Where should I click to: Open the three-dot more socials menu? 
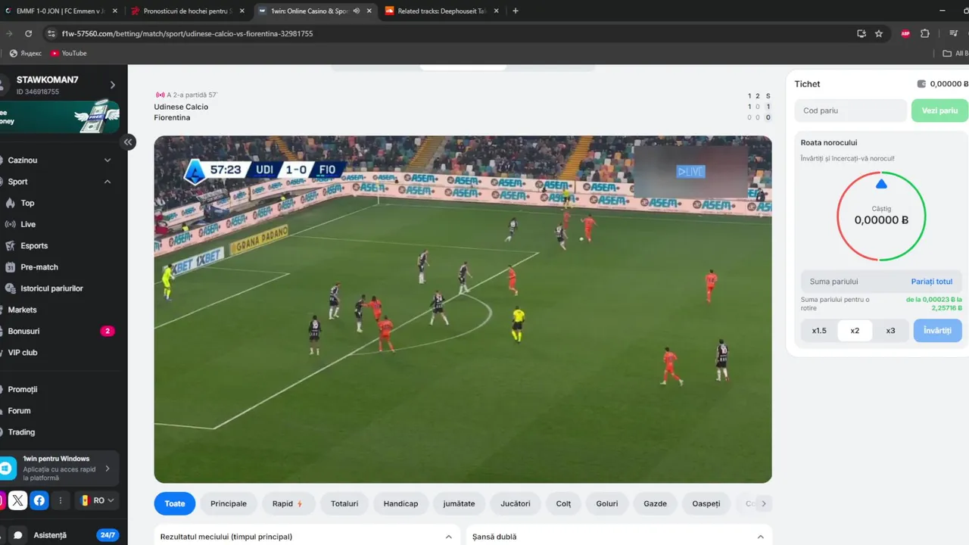[60, 500]
